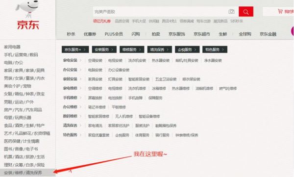The height and width of the screenshot is (177, 294).
Task: Open the 笔记本维修 service link
Action: [x=97, y=107]
